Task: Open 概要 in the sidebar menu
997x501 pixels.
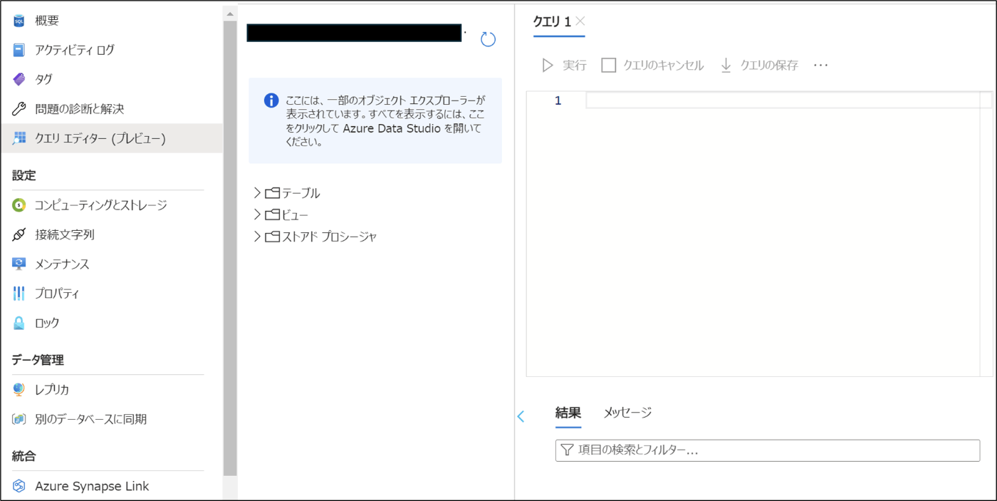Action: point(47,21)
